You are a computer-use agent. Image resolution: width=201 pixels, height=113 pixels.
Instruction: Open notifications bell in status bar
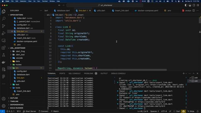pos(198,111)
